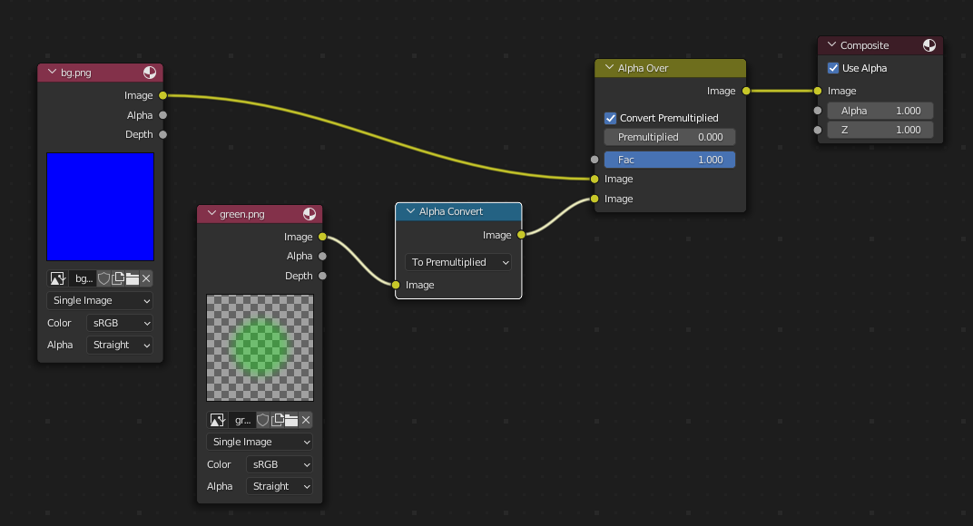Click the Z value field in Composite node
Screen dimensions: 973x526
(880, 130)
